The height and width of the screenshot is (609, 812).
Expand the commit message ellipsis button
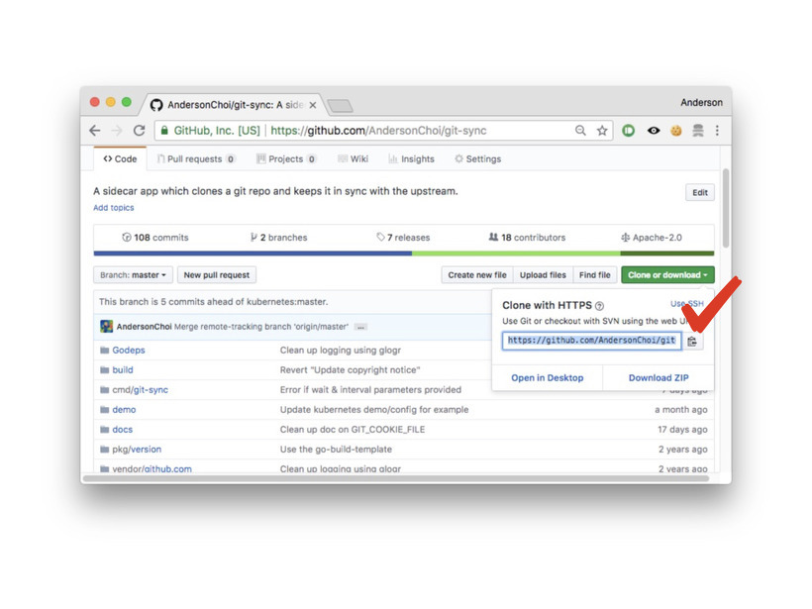(361, 327)
